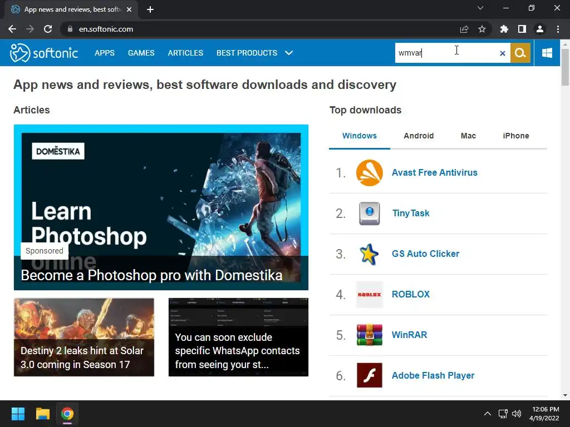
Task: Share this page icon in address bar
Action: tap(464, 29)
